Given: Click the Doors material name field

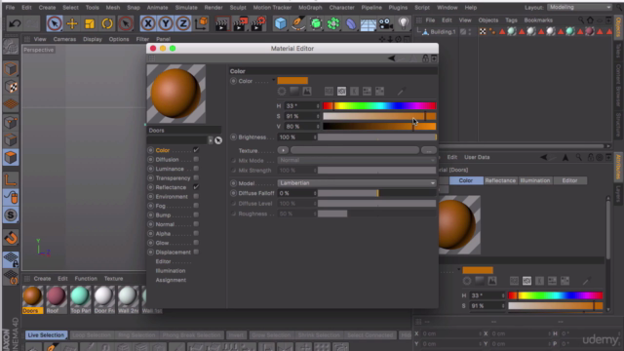Looking at the screenshot, I should coord(184,130).
